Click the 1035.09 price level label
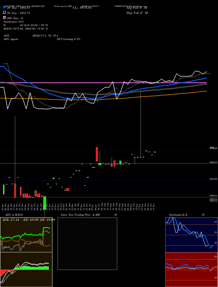Screen dimensions: 218x287 (x=213, y=179)
